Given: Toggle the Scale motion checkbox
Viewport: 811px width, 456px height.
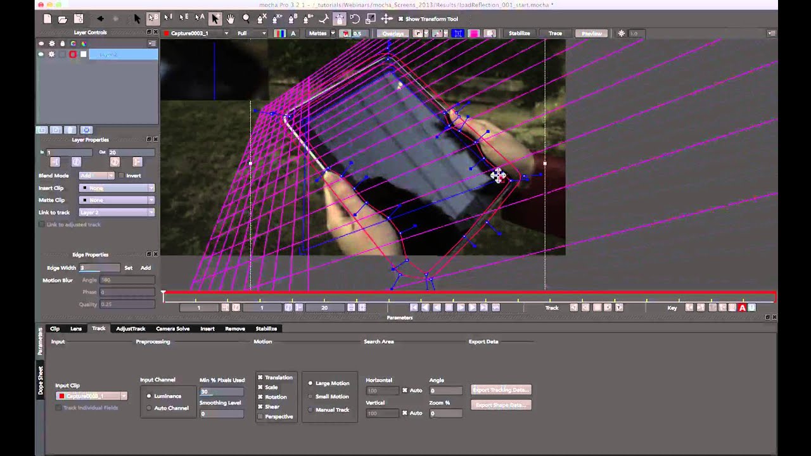Looking at the screenshot, I should point(260,387).
